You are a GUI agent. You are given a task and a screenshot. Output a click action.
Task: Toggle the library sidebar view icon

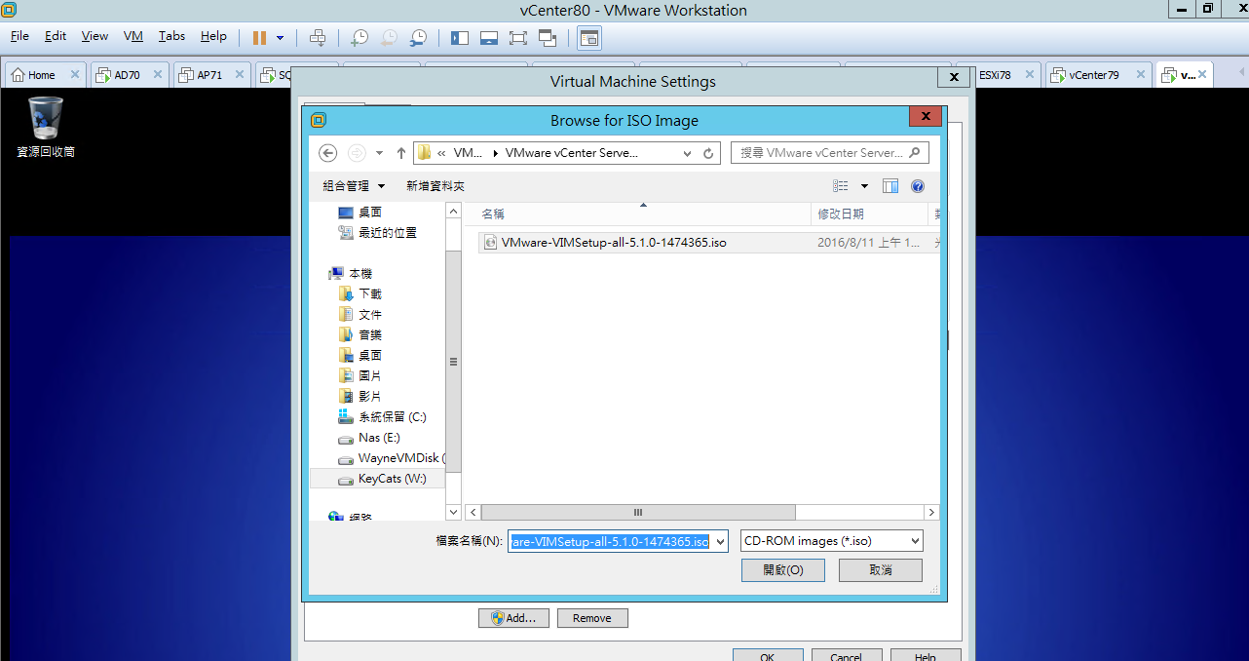[460, 38]
